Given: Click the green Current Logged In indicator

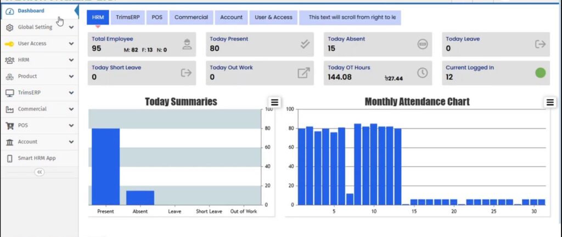Looking at the screenshot, I should (540, 72).
